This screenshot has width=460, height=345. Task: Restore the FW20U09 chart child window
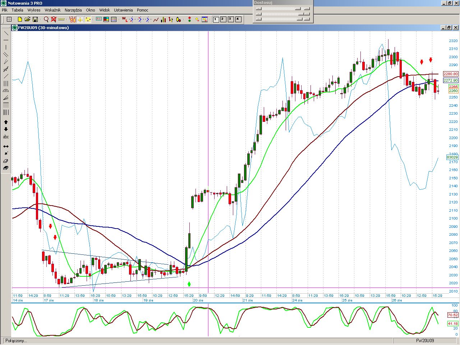[x=449, y=28]
